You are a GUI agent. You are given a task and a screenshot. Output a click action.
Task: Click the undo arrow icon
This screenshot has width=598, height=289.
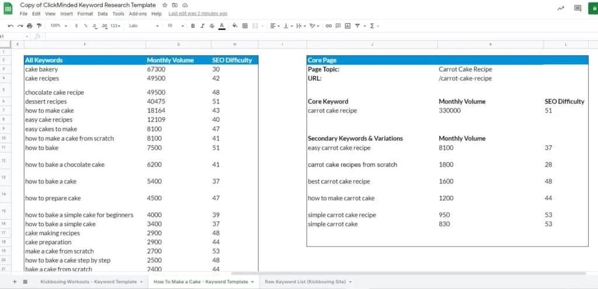(11, 26)
